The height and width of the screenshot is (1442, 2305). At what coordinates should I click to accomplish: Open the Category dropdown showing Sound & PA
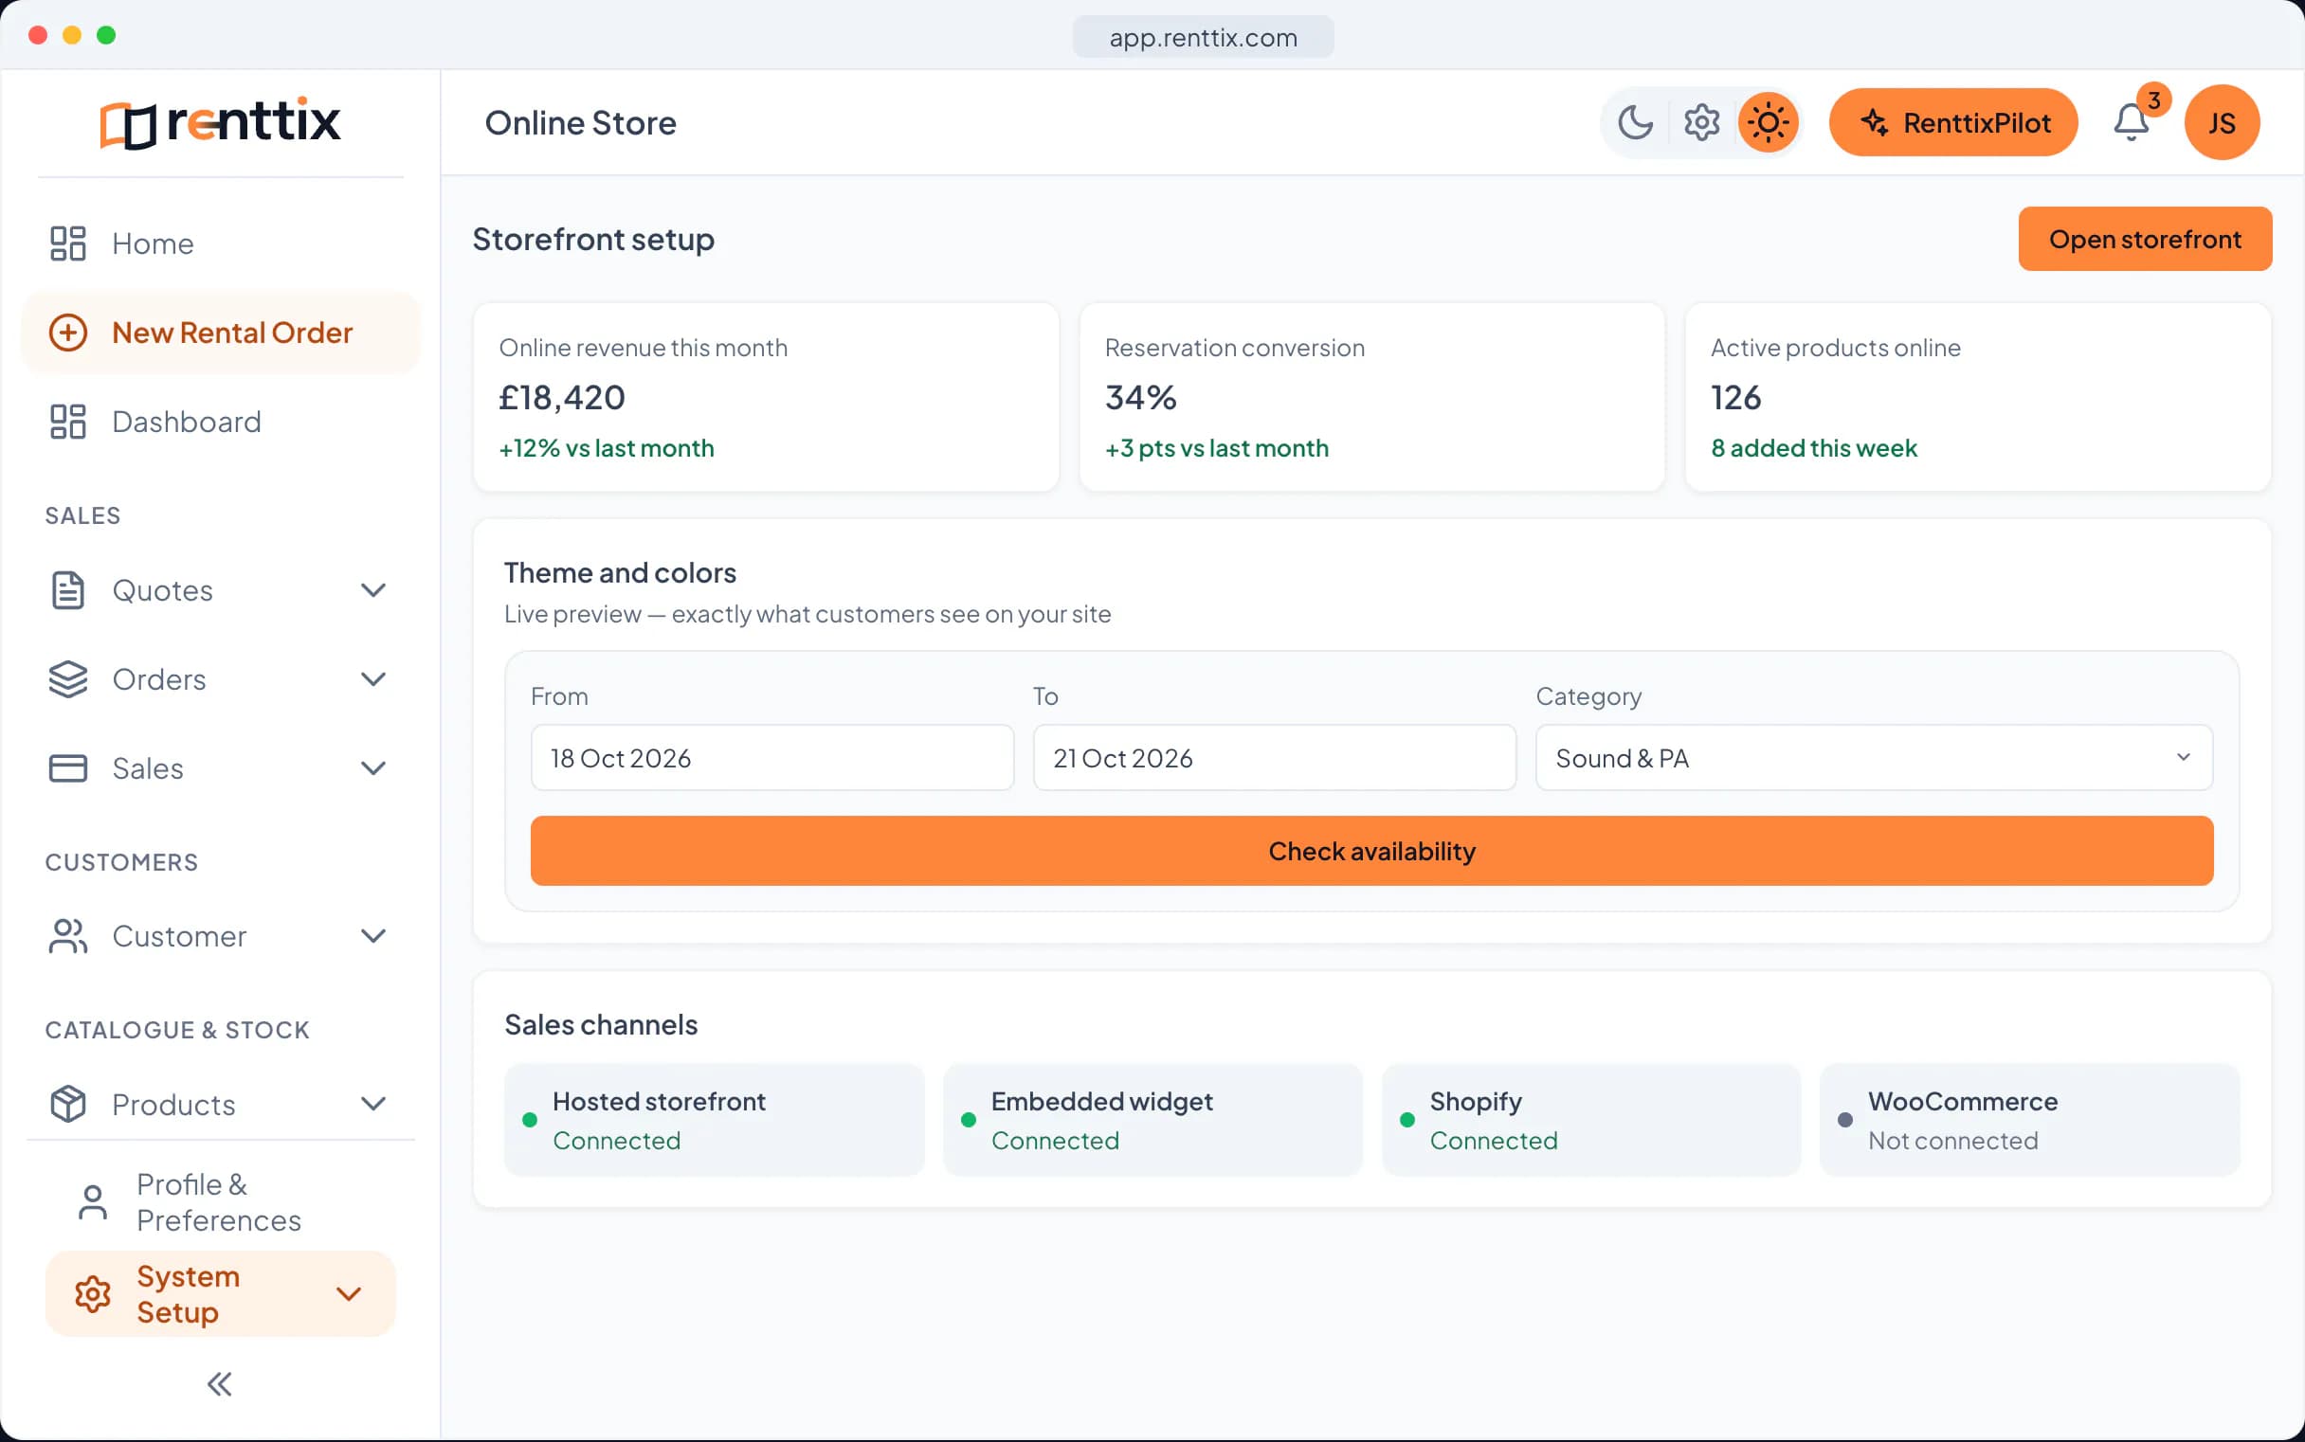pos(1874,758)
